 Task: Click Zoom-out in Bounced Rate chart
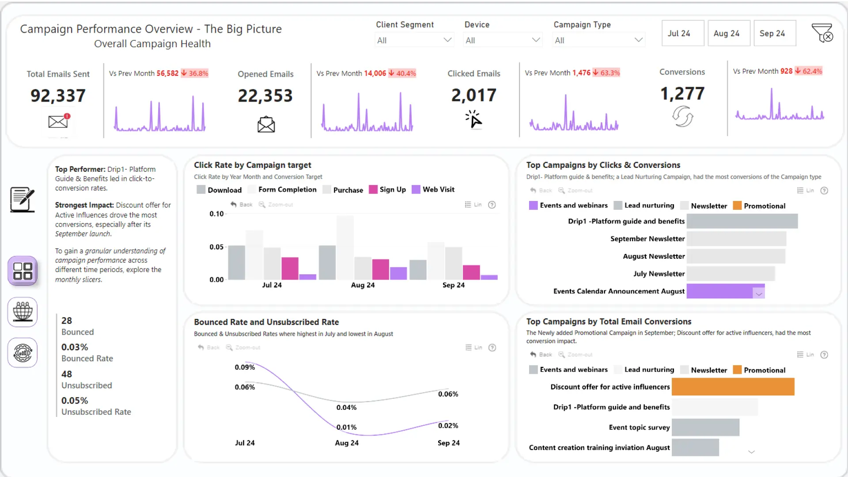[243, 348]
